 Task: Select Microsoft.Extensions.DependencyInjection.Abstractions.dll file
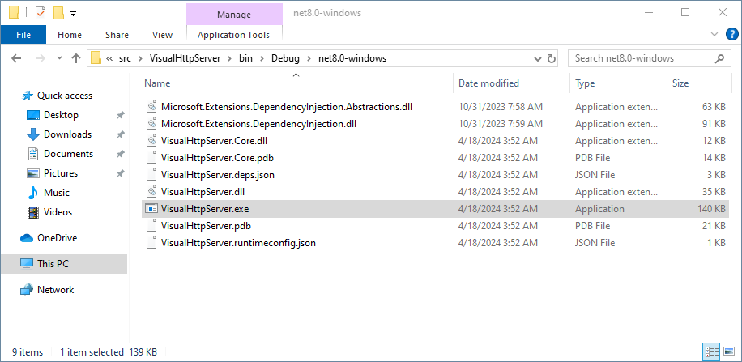[287, 107]
